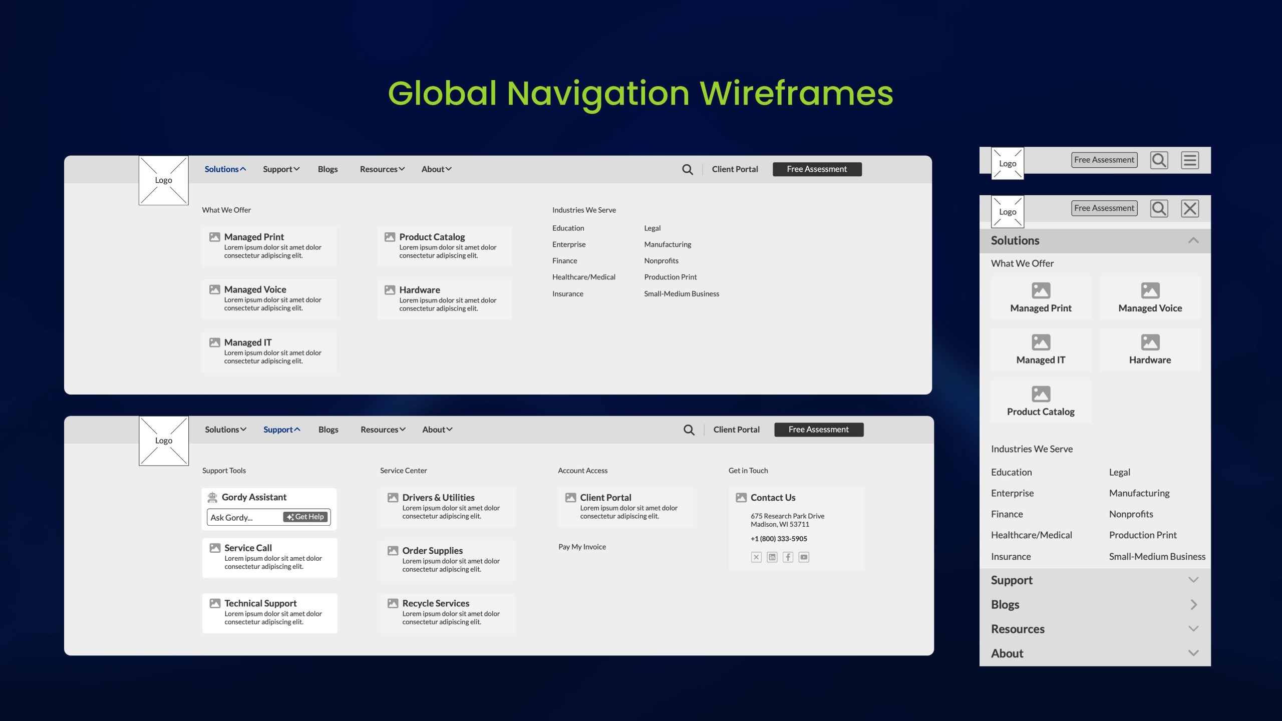Click the YouTube social icon under Contact Us
Viewport: 1282px width, 721px height.
[x=804, y=557]
